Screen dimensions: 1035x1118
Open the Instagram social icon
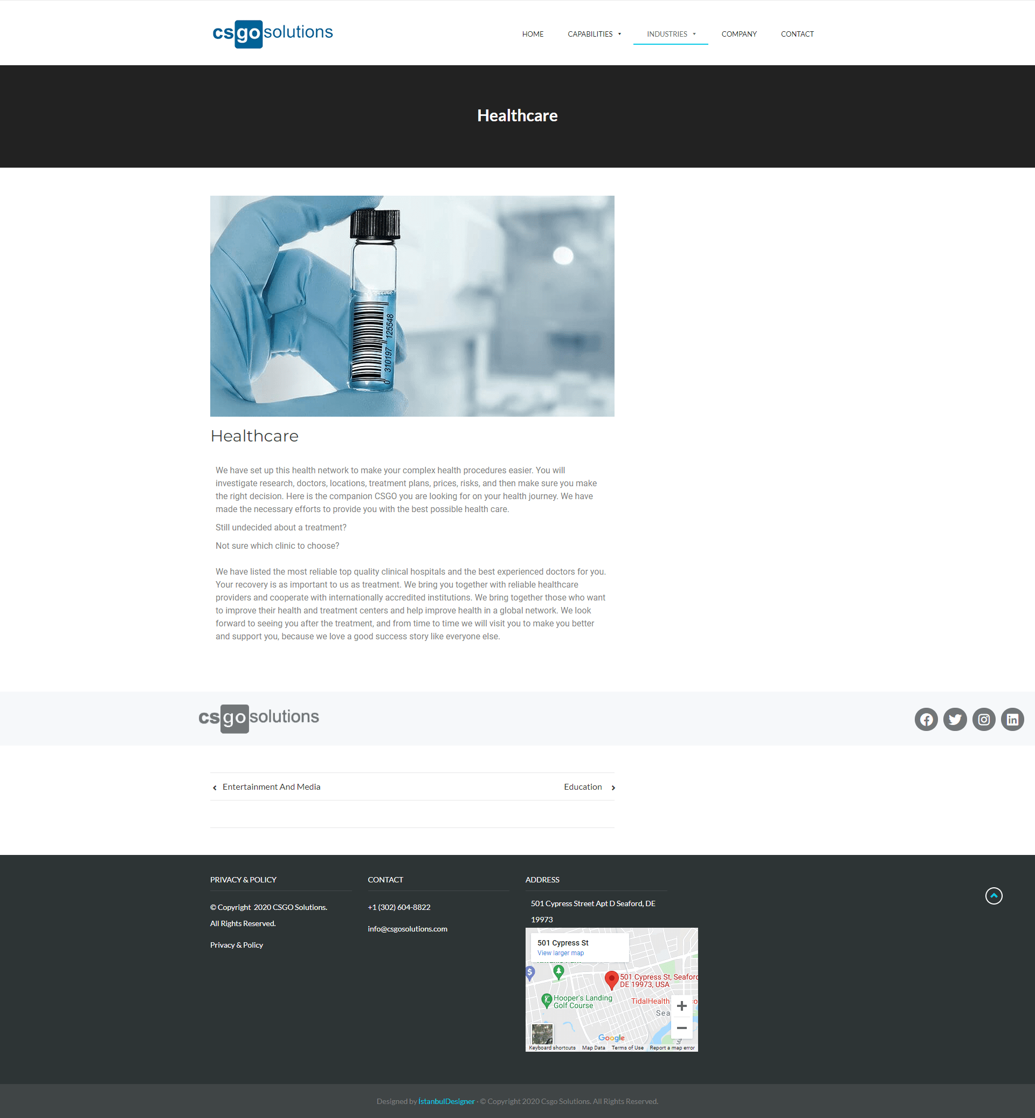coord(983,719)
